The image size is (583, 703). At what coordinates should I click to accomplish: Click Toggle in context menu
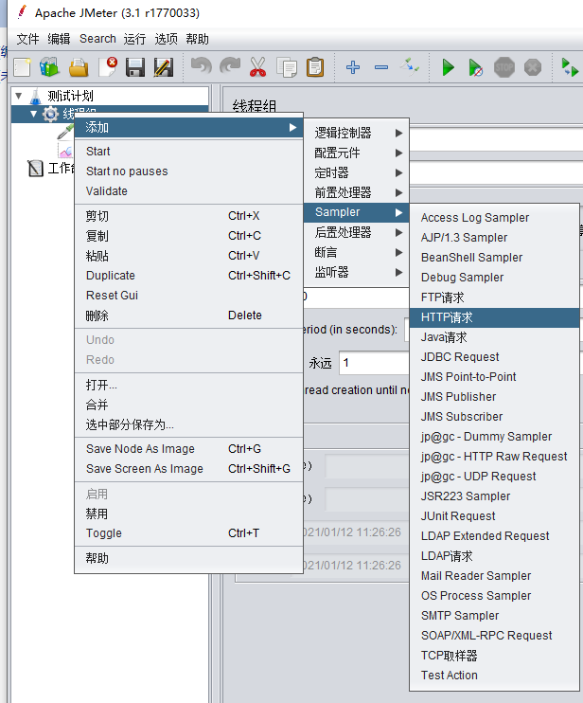pyautogui.click(x=189, y=533)
